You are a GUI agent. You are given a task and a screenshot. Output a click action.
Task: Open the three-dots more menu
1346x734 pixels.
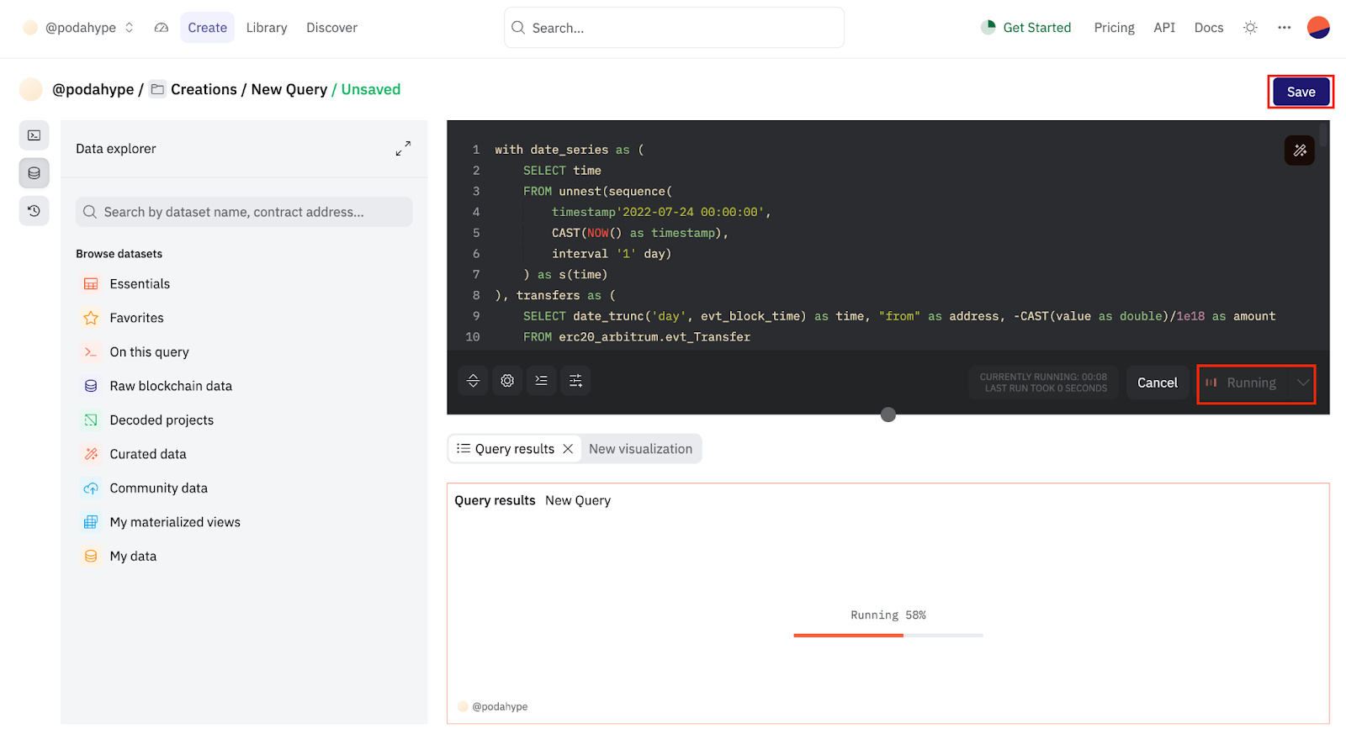(1284, 28)
